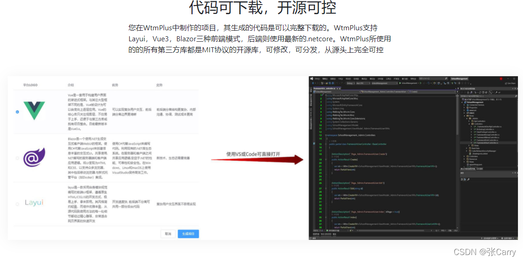Click the Solution Explorer wrench properties icon
Image resolution: width=523 pixels, height=261 pixels.
(496, 92)
